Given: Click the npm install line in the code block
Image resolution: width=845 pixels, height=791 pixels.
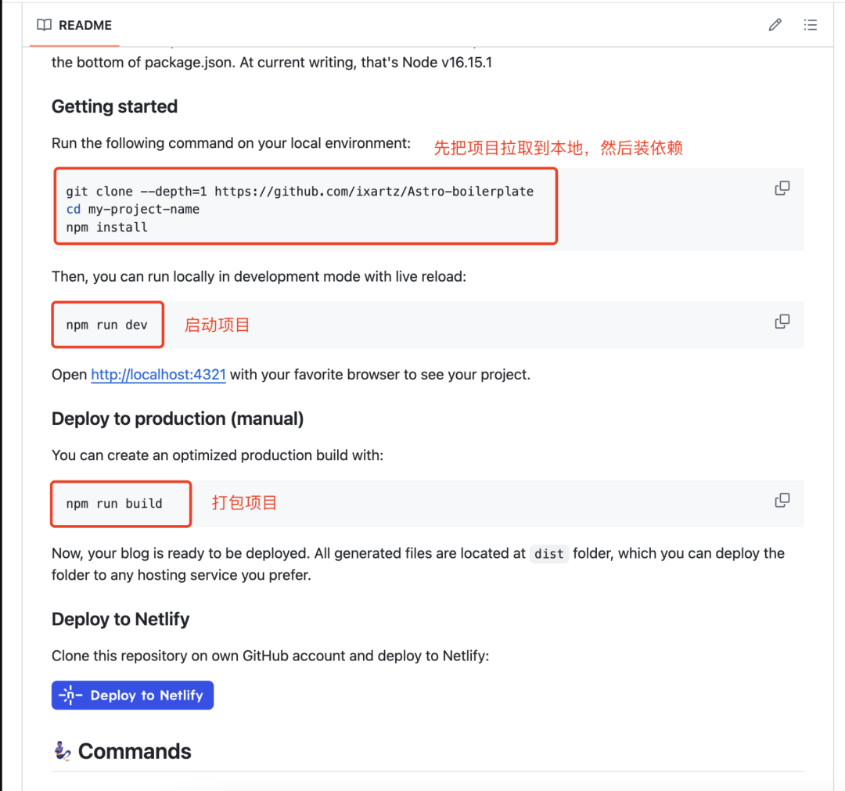Looking at the screenshot, I should click(x=106, y=227).
